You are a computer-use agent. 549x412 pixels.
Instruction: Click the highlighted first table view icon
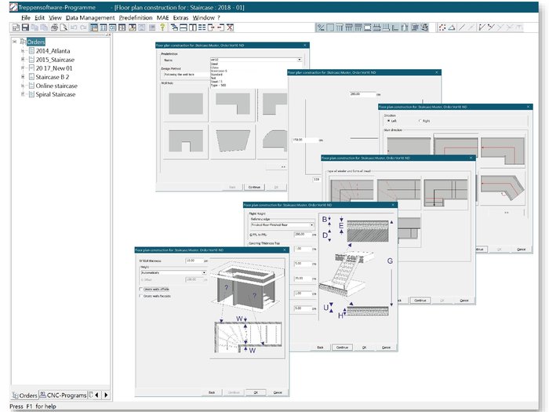pos(94,27)
